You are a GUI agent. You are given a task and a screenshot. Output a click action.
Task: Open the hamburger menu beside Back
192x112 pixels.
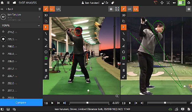click(40, 9)
